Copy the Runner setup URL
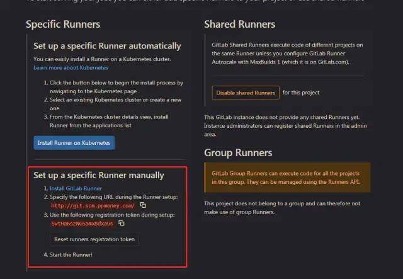Viewport: 403px width, 279px height. click(143, 205)
